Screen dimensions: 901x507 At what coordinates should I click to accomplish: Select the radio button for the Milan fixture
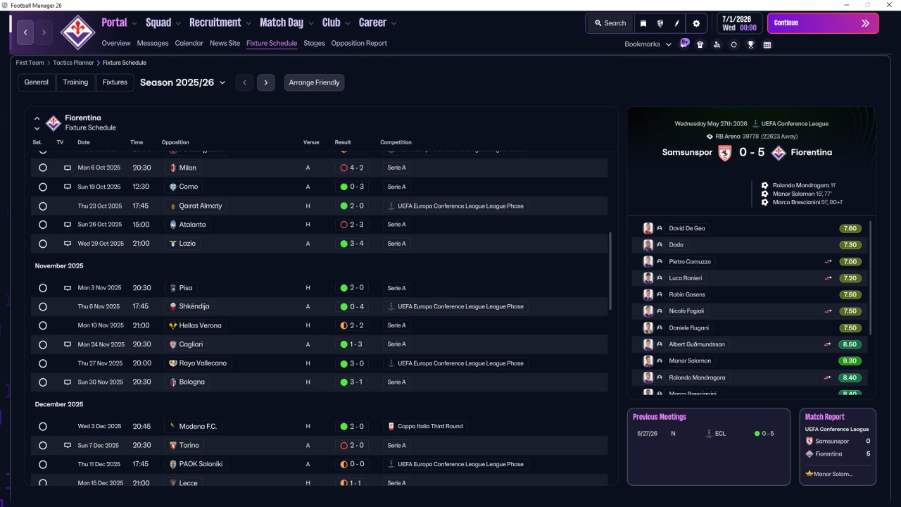coord(43,168)
